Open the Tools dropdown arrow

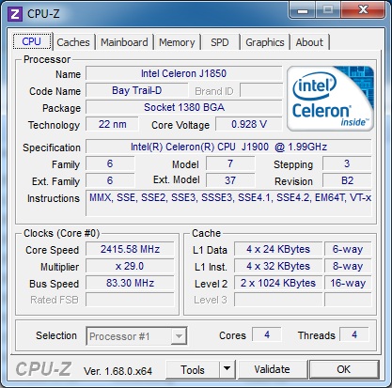click(x=227, y=369)
